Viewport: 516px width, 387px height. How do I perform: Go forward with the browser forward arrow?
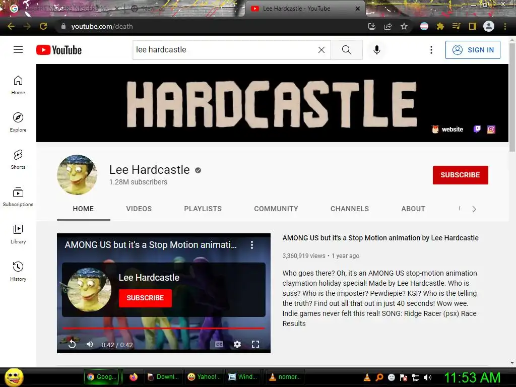click(x=27, y=26)
